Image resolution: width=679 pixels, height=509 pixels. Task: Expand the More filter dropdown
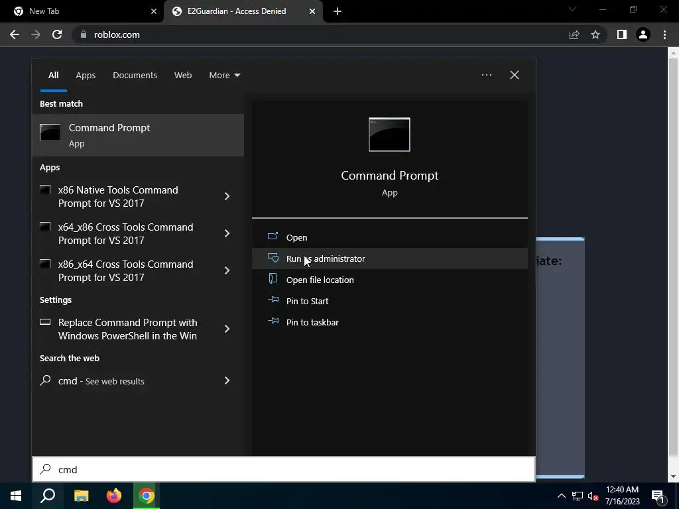pos(224,75)
